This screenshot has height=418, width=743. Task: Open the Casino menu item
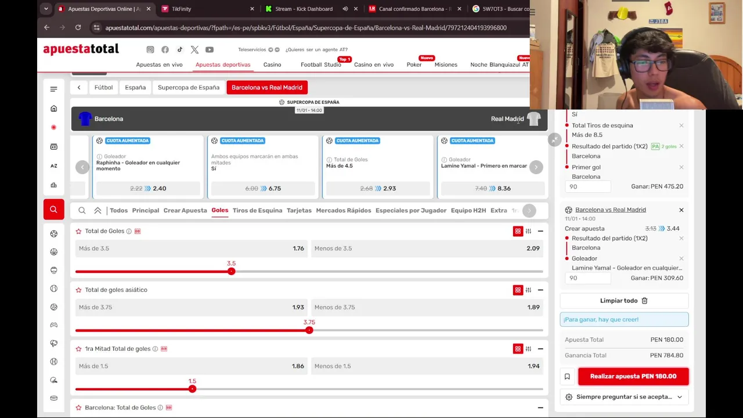click(272, 64)
